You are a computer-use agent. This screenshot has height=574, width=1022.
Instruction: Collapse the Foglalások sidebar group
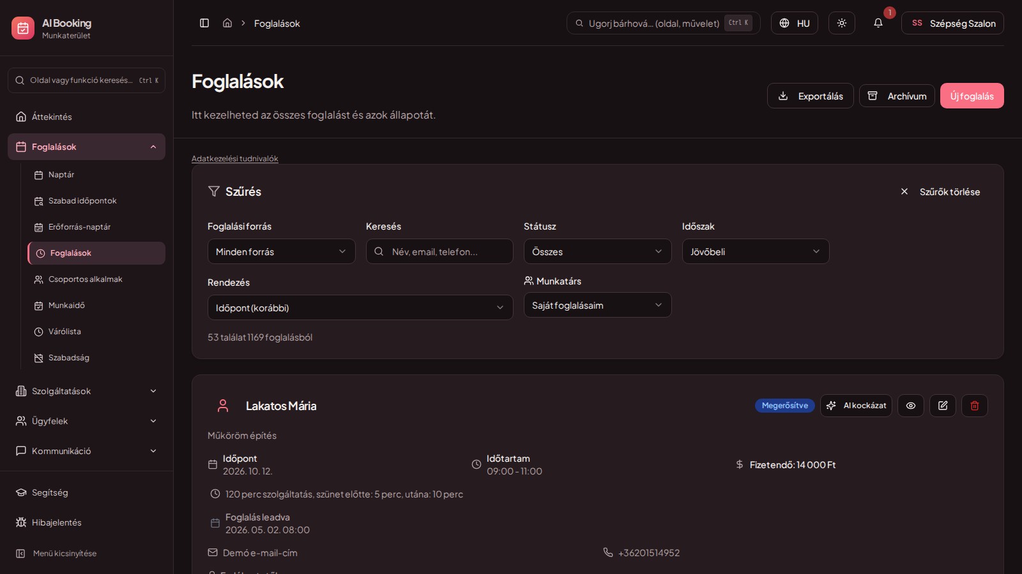[x=86, y=147]
